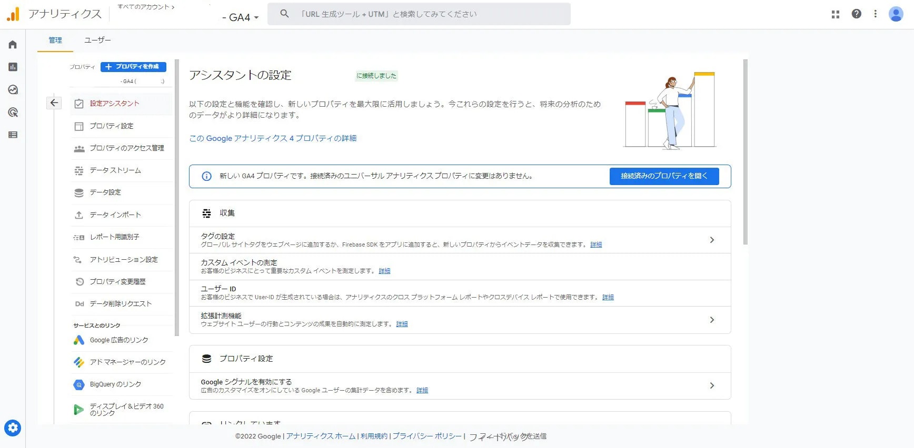Click the レポート用識別子 icon

(x=79, y=238)
